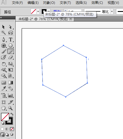Image resolution: width=123 pixels, height=139 pixels.
Task: Select the Polygon shape tool
Action: pyautogui.click(x=11, y=45)
